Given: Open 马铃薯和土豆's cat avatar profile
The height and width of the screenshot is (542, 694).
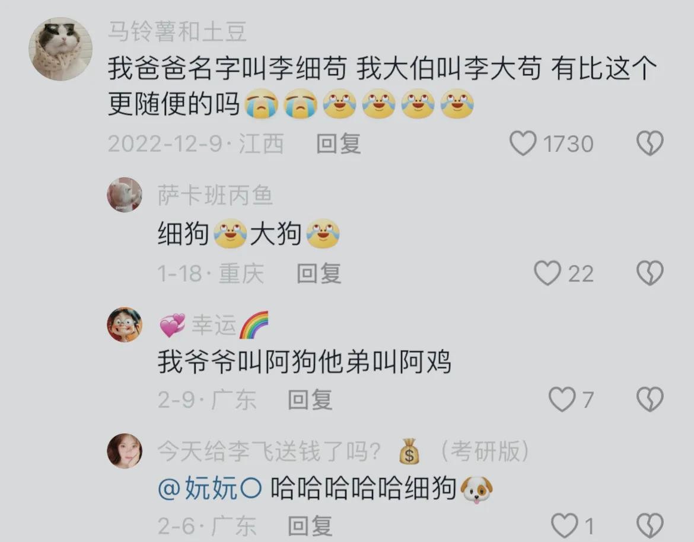Looking at the screenshot, I should click(x=61, y=49).
